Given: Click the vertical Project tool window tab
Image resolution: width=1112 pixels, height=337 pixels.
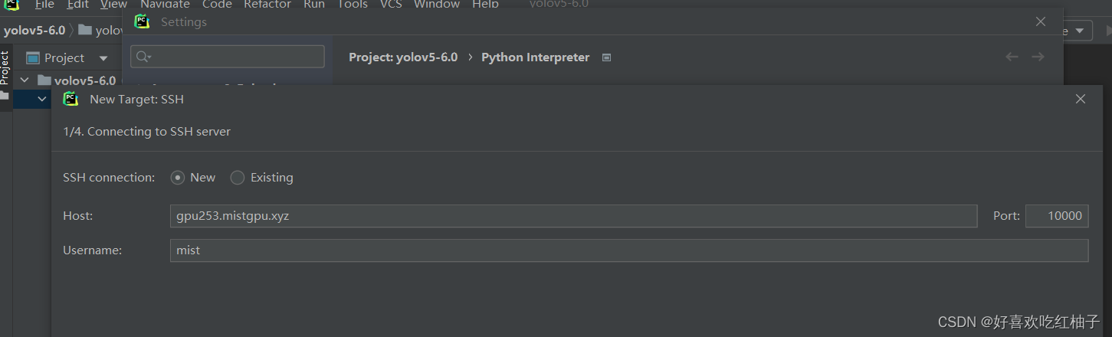Looking at the screenshot, I should pyautogui.click(x=5, y=67).
